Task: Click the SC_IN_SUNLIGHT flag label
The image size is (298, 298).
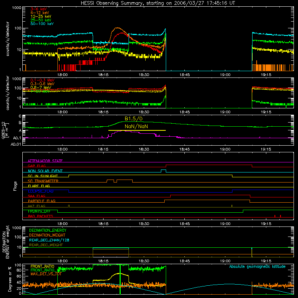Action: point(43,176)
